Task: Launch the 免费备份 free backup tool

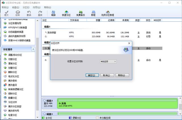Action: [x=80, y=13]
